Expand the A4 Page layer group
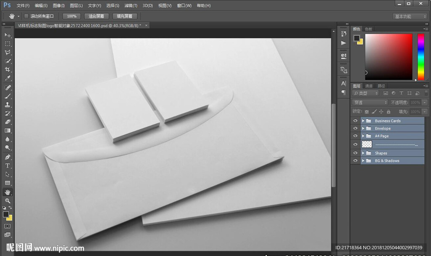Viewport: 431px width, 256px height. [363, 136]
